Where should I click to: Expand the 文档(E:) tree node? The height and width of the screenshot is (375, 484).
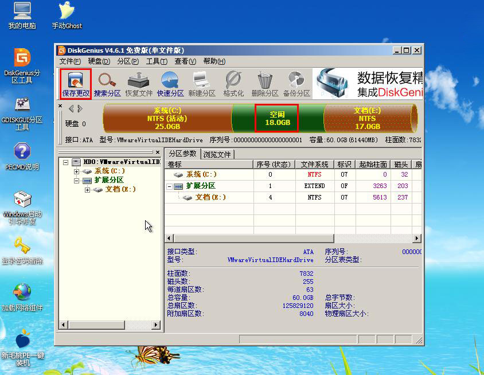pos(87,190)
